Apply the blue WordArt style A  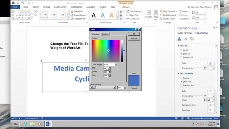click(x=103, y=15)
